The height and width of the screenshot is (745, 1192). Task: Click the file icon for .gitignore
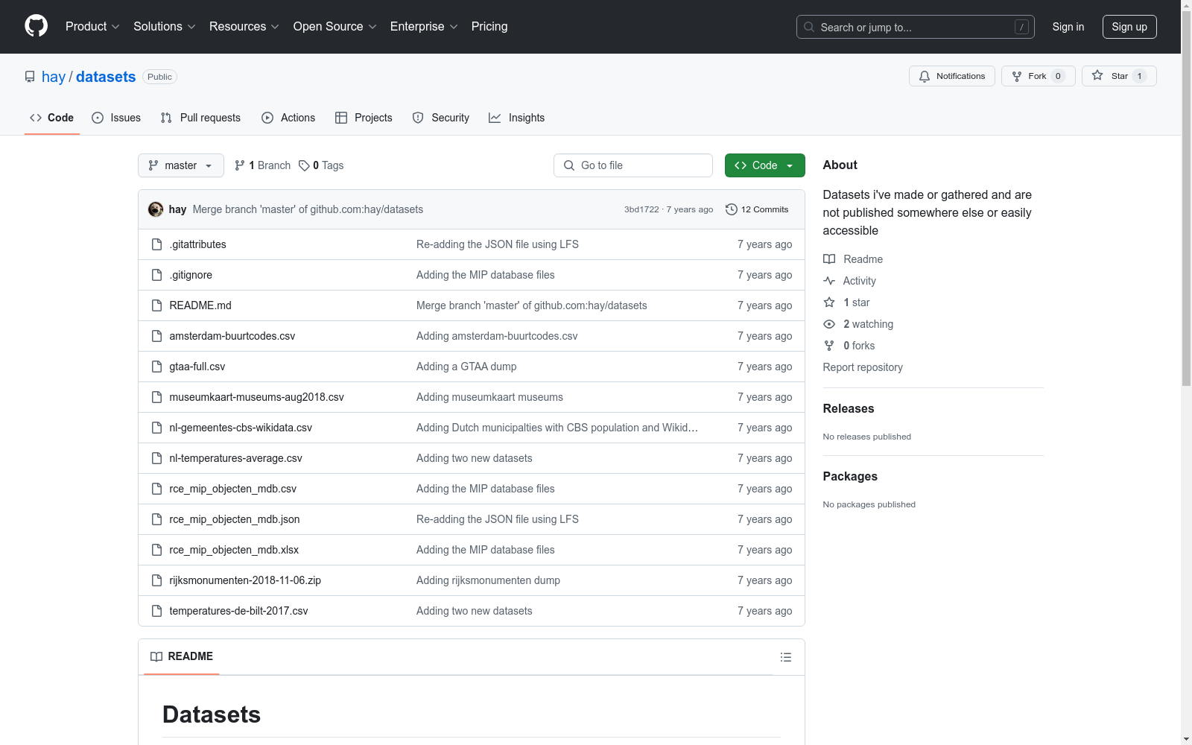coord(156,275)
